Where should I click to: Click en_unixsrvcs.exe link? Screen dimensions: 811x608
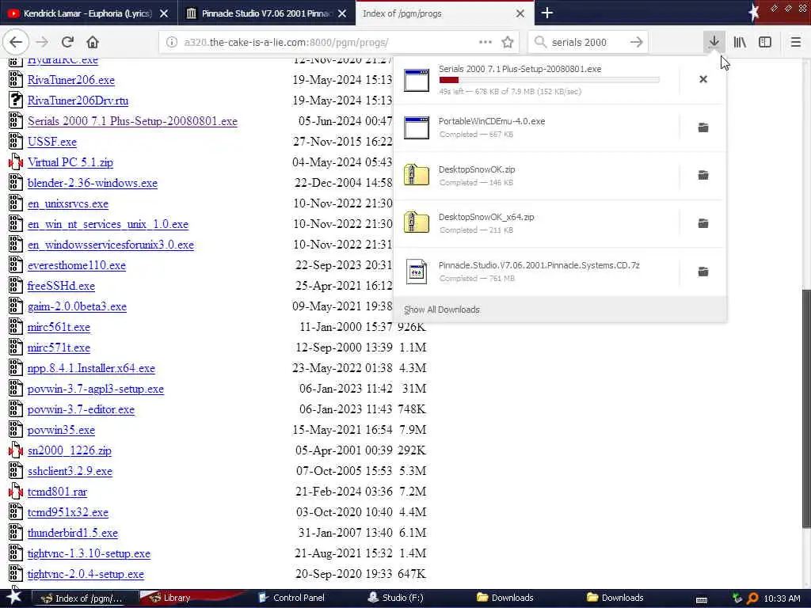coord(68,203)
